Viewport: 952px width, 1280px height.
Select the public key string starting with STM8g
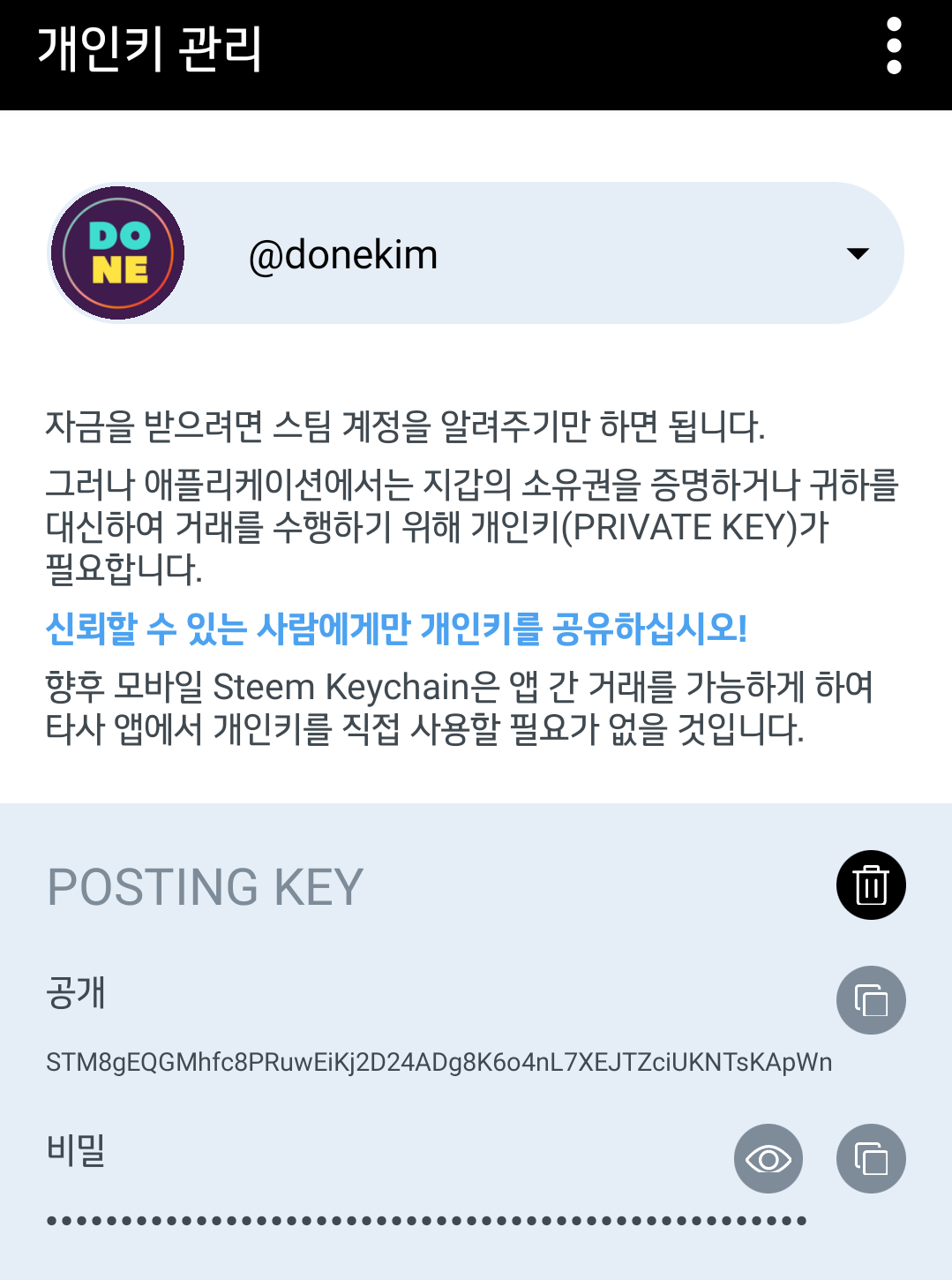point(439,1062)
